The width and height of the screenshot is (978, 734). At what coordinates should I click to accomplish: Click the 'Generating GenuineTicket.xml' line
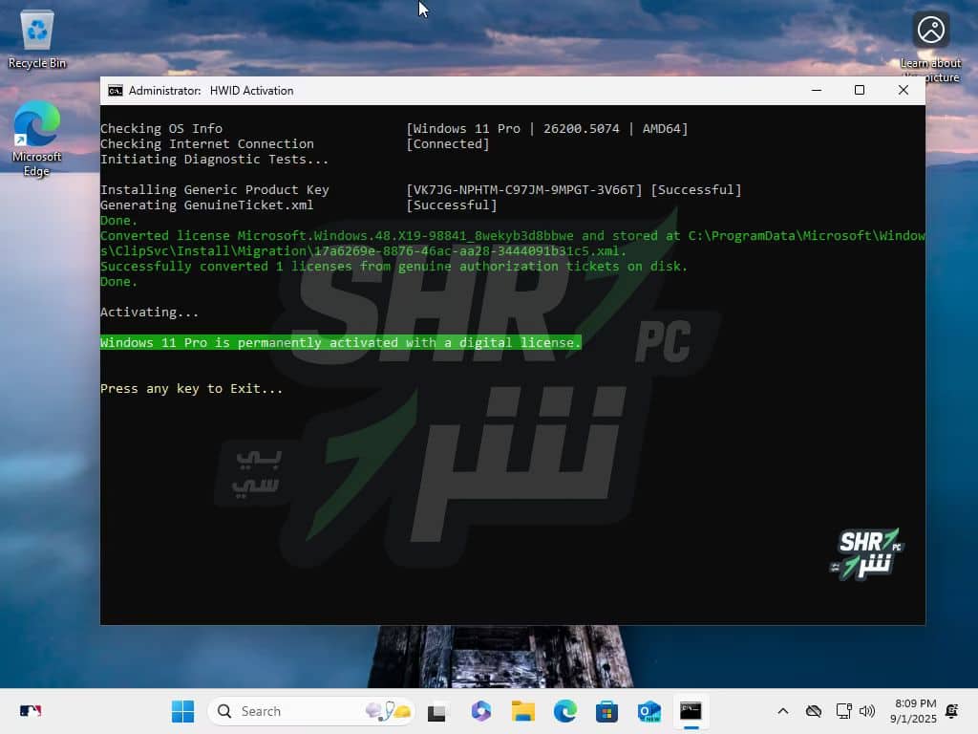(207, 205)
